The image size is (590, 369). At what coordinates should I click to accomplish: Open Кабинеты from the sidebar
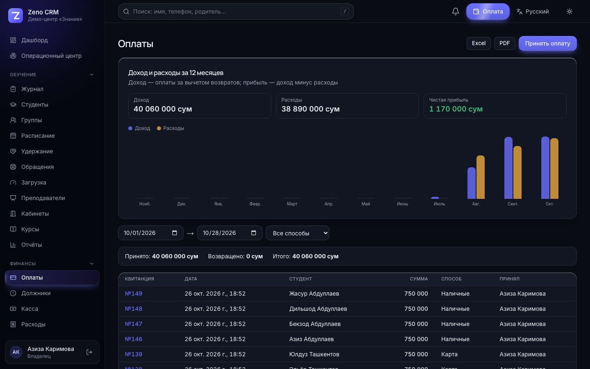click(x=52, y=214)
